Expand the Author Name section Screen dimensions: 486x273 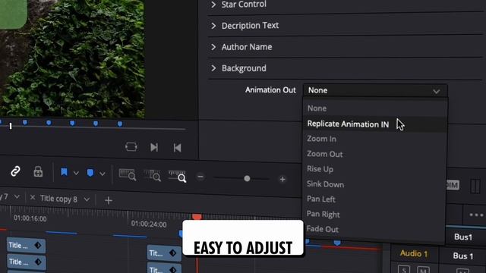coord(241,47)
